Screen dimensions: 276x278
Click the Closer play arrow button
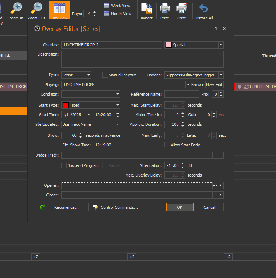tap(221, 195)
